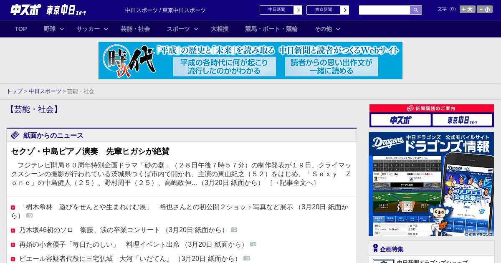Click 紙面からのニュース section heading

(x=53, y=135)
